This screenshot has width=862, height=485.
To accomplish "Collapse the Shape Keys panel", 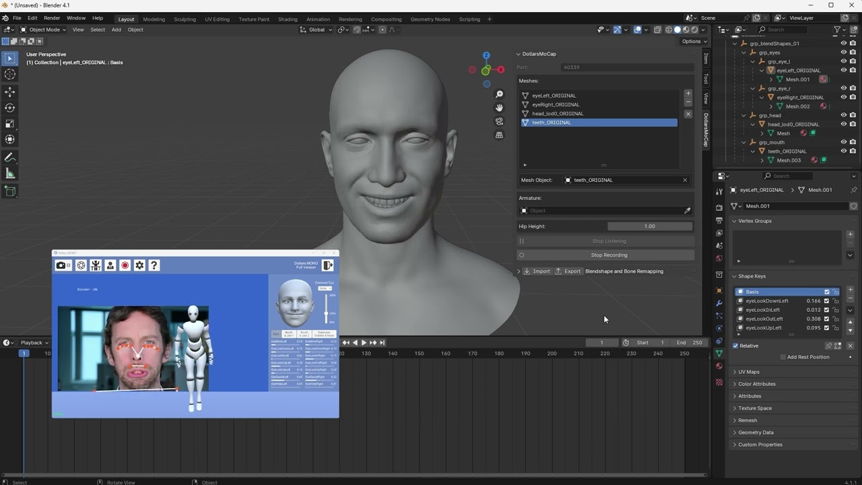I will click(x=735, y=276).
